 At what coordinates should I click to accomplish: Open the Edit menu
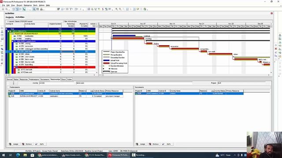tap(8, 5)
